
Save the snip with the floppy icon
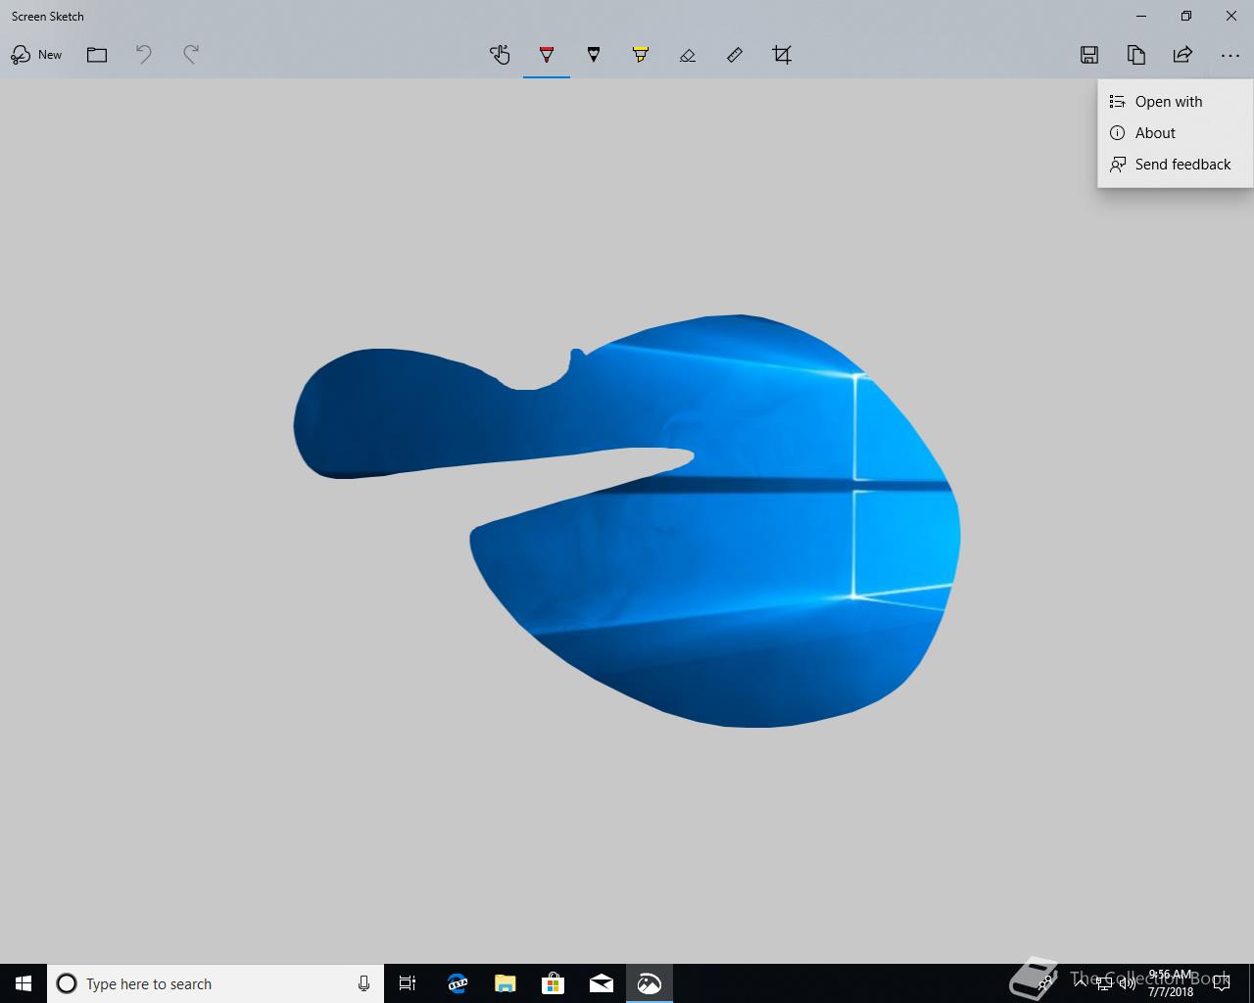click(1089, 55)
